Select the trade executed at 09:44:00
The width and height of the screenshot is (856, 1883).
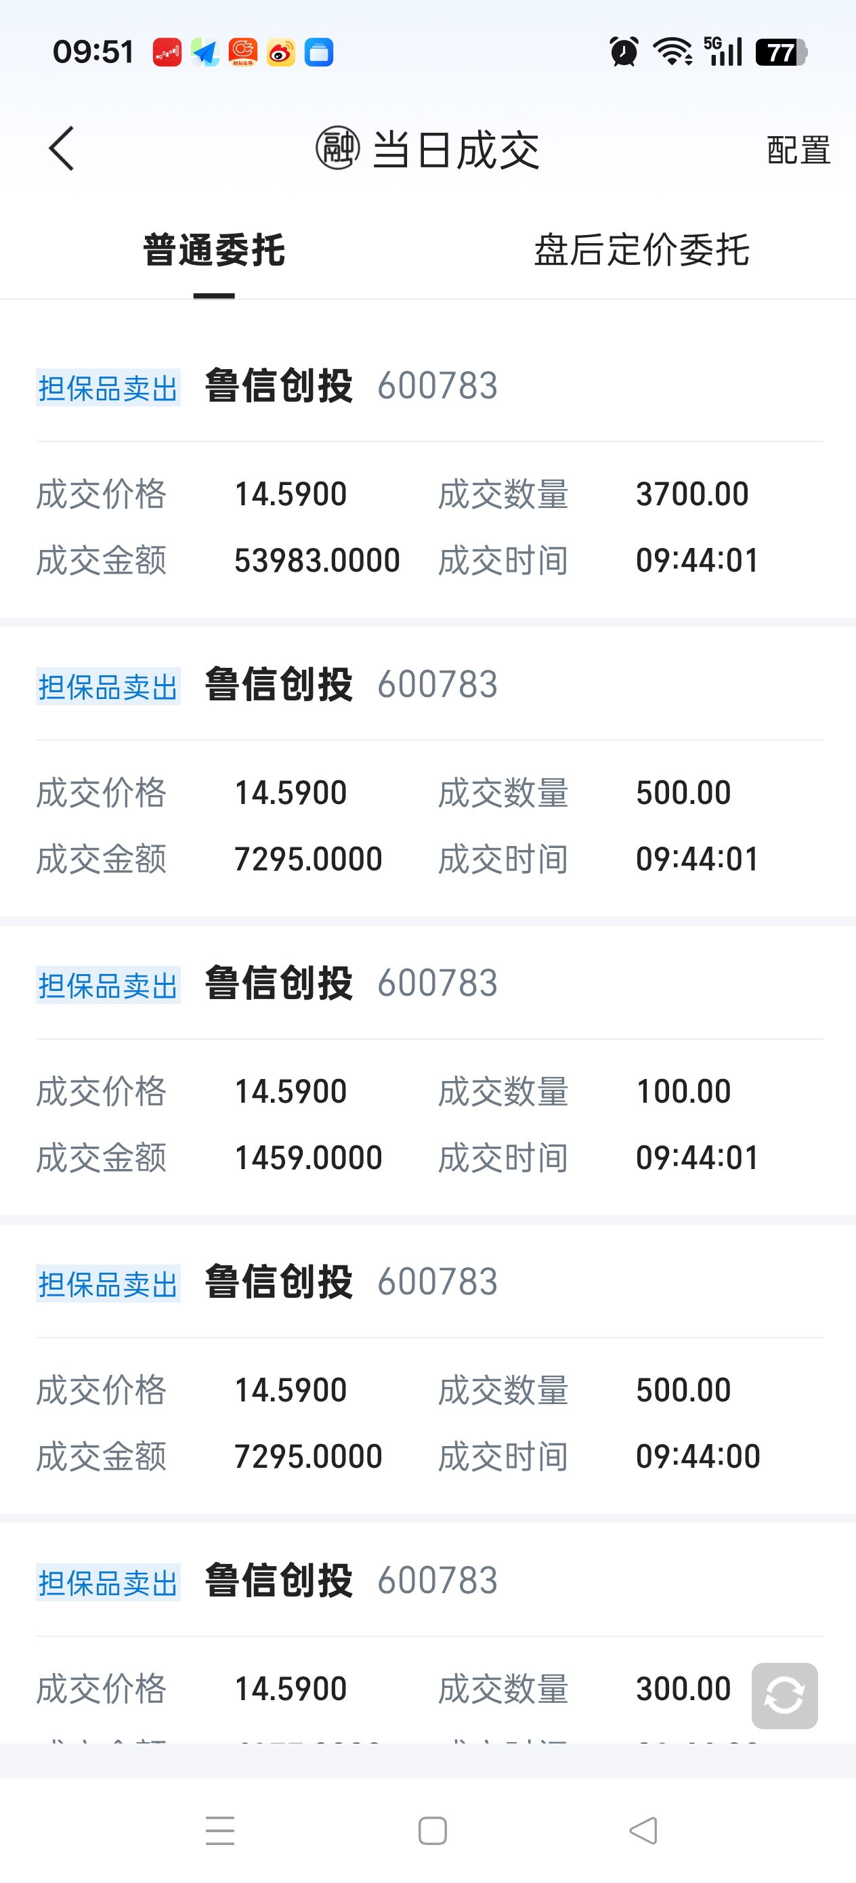429,1422
